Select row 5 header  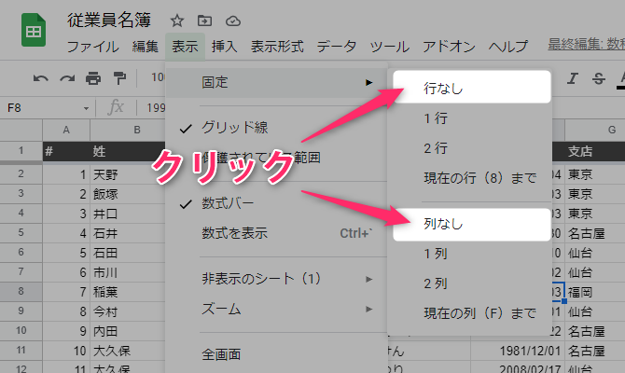(21, 232)
